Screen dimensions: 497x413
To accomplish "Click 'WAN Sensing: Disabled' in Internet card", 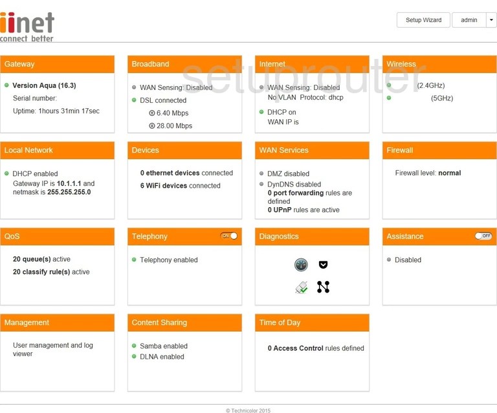I will click(304, 87).
